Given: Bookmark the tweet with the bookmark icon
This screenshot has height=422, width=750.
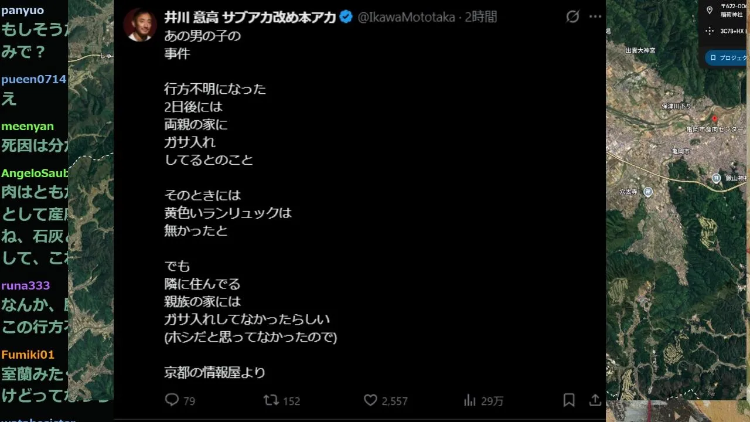Looking at the screenshot, I should 568,400.
